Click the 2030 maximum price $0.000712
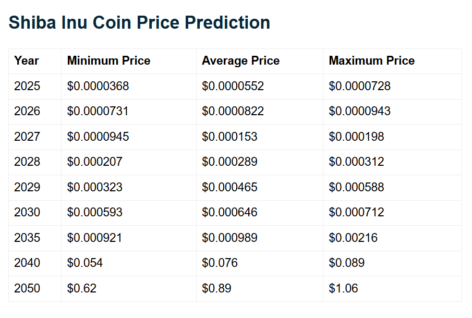The width and height of the screenshot is (472, 318). pos(356,213)
